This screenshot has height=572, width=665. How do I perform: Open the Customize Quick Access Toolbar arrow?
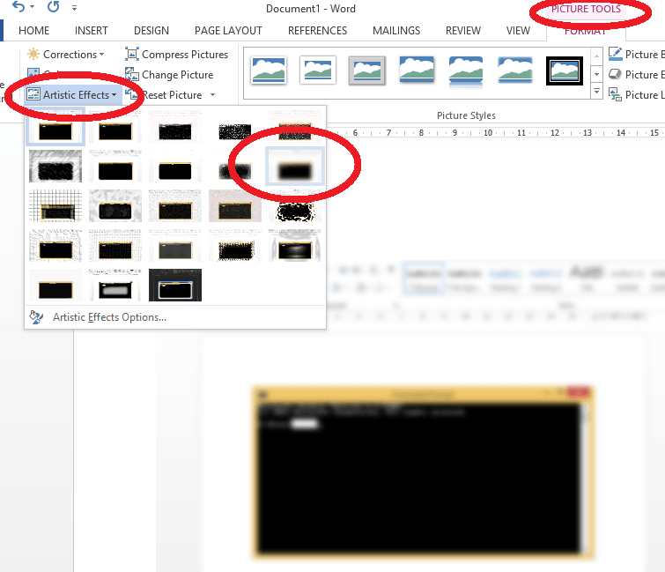coord(75,7)
